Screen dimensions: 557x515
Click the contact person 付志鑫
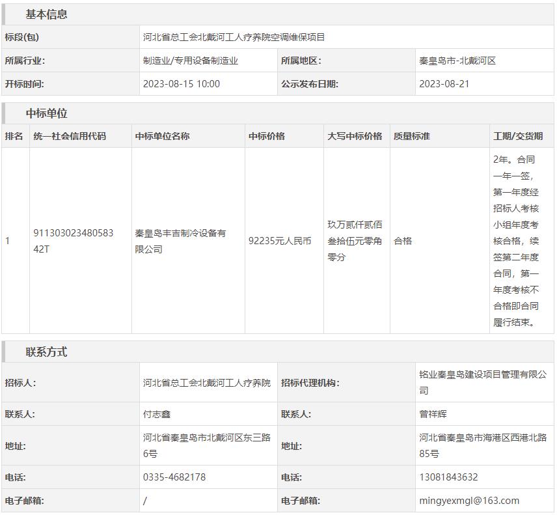point(157,414)
